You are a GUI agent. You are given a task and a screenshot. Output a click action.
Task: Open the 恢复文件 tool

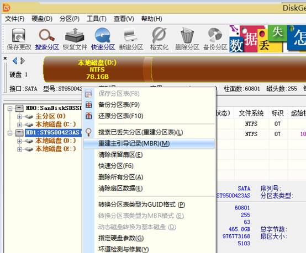click(75, 39)
